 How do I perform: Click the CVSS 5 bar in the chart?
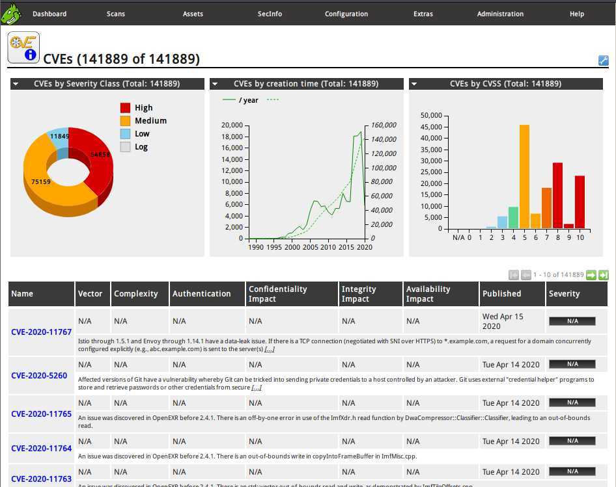[524, 177]
